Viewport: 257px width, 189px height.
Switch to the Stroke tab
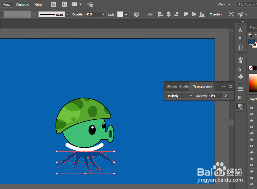[x=172, y=86]
